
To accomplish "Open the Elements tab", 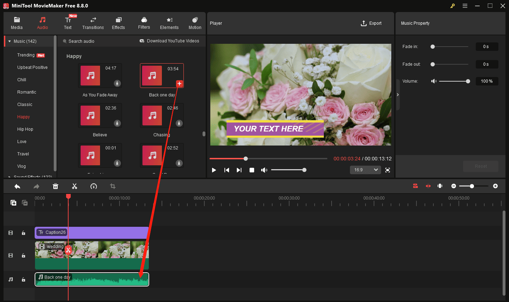I will pos(169,23).
